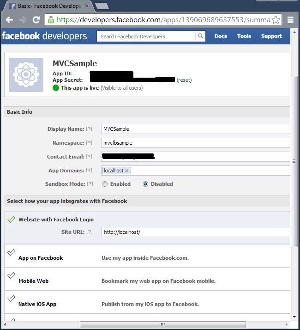This screenshot has width=300, height=330.
Task: Open the App Domains help [?]
Action: point(89,170)
